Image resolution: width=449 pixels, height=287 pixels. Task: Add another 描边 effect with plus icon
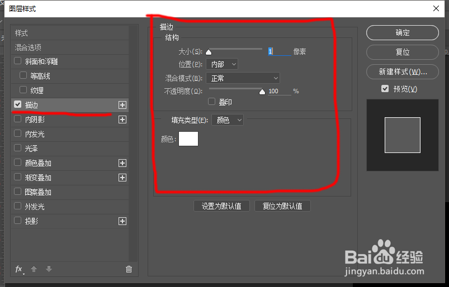tap(122, 105)
